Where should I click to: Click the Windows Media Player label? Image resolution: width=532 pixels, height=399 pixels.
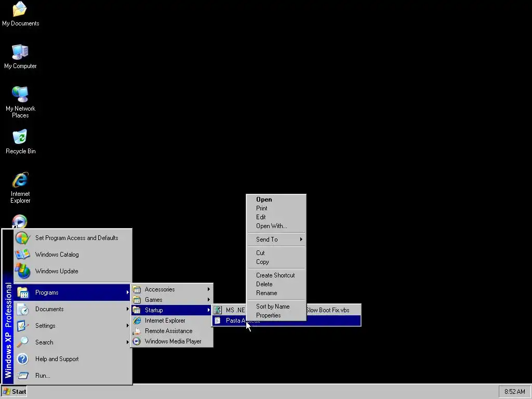tap(173, 341)
